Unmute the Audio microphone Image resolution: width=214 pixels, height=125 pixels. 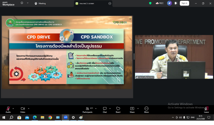pyautogui.click(x=8, y=109)
